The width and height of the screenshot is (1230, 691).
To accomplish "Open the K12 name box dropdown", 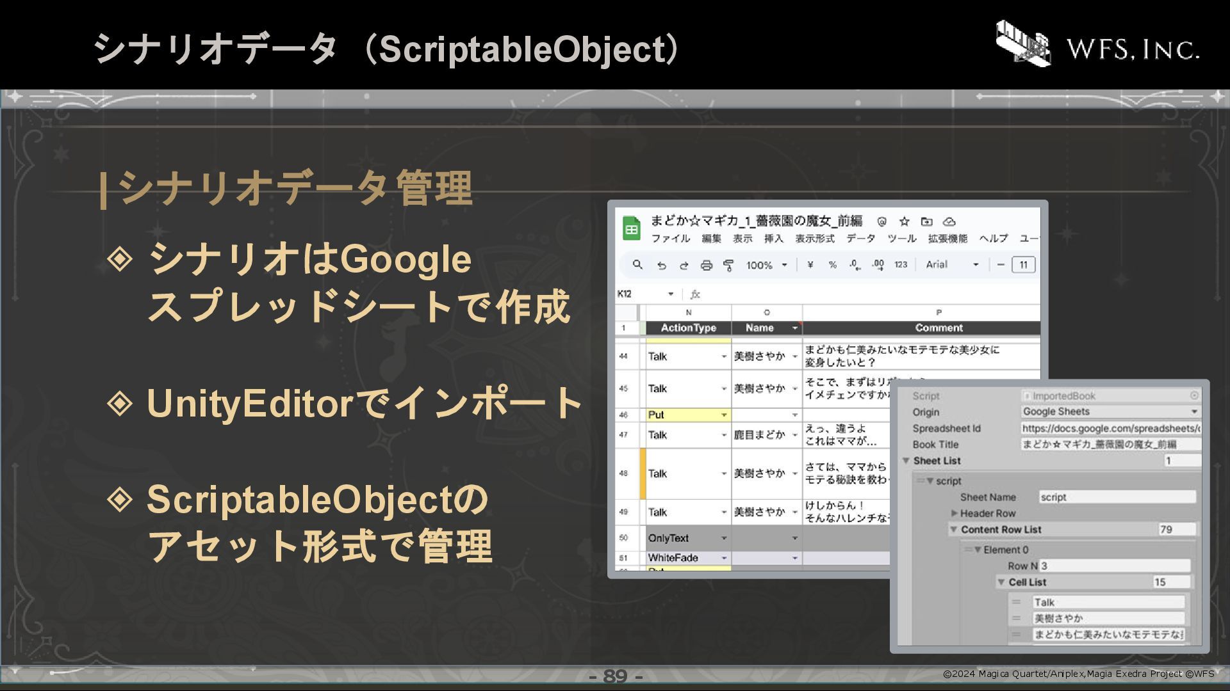I will (671, 294).
